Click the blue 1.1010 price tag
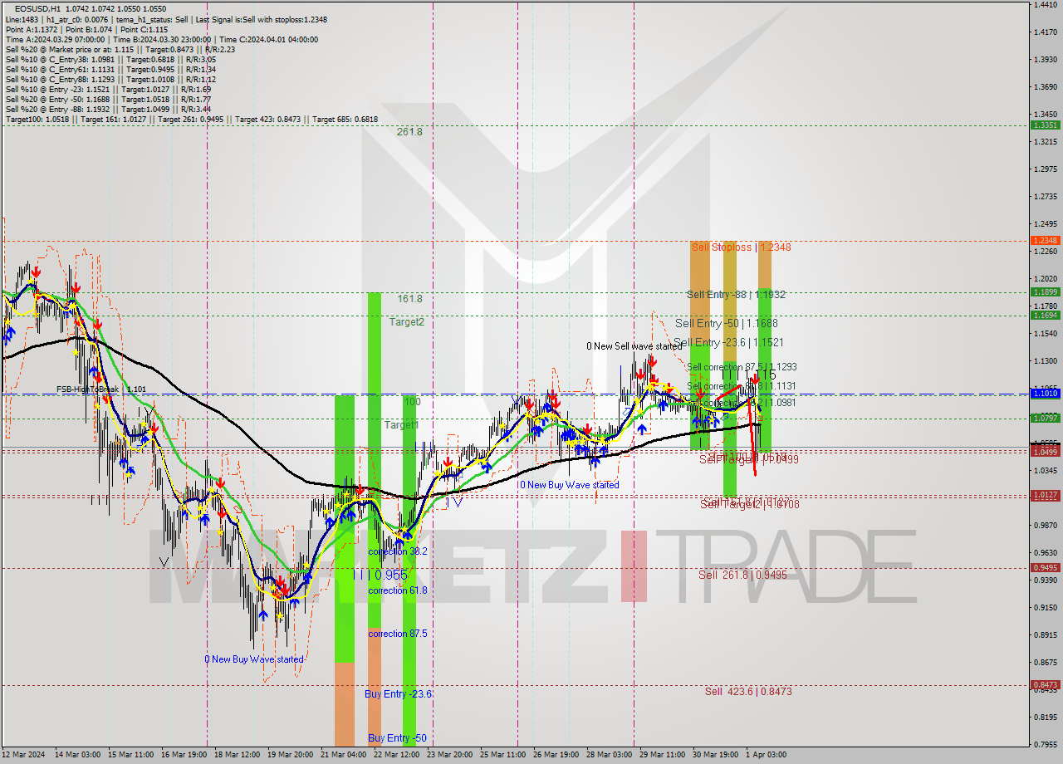The image size is (1063, 764). point(1045,393)
